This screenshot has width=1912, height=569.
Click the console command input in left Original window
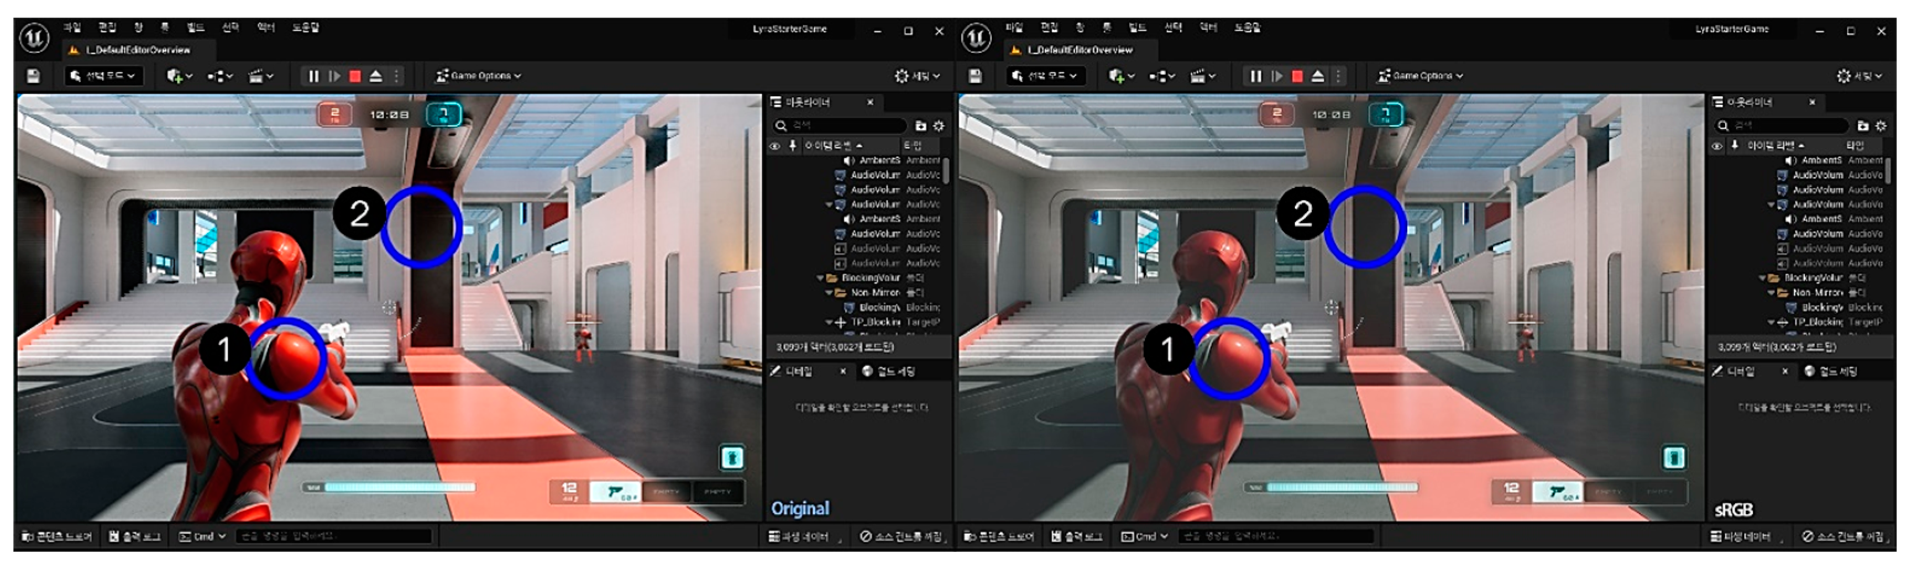(x=334, y=536)
